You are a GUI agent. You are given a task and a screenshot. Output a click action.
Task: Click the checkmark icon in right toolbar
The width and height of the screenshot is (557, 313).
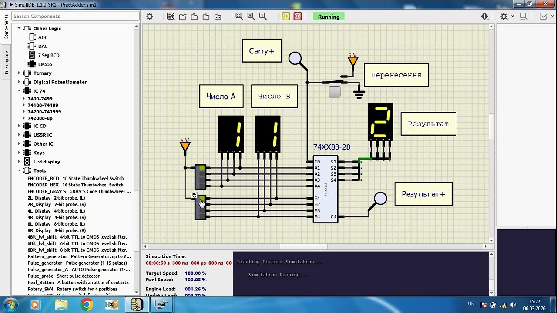pos(544,17)
